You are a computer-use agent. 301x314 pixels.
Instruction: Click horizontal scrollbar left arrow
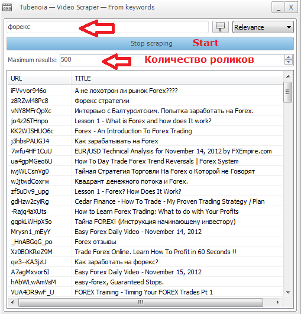pyautogui.click(x=13, y=302)
